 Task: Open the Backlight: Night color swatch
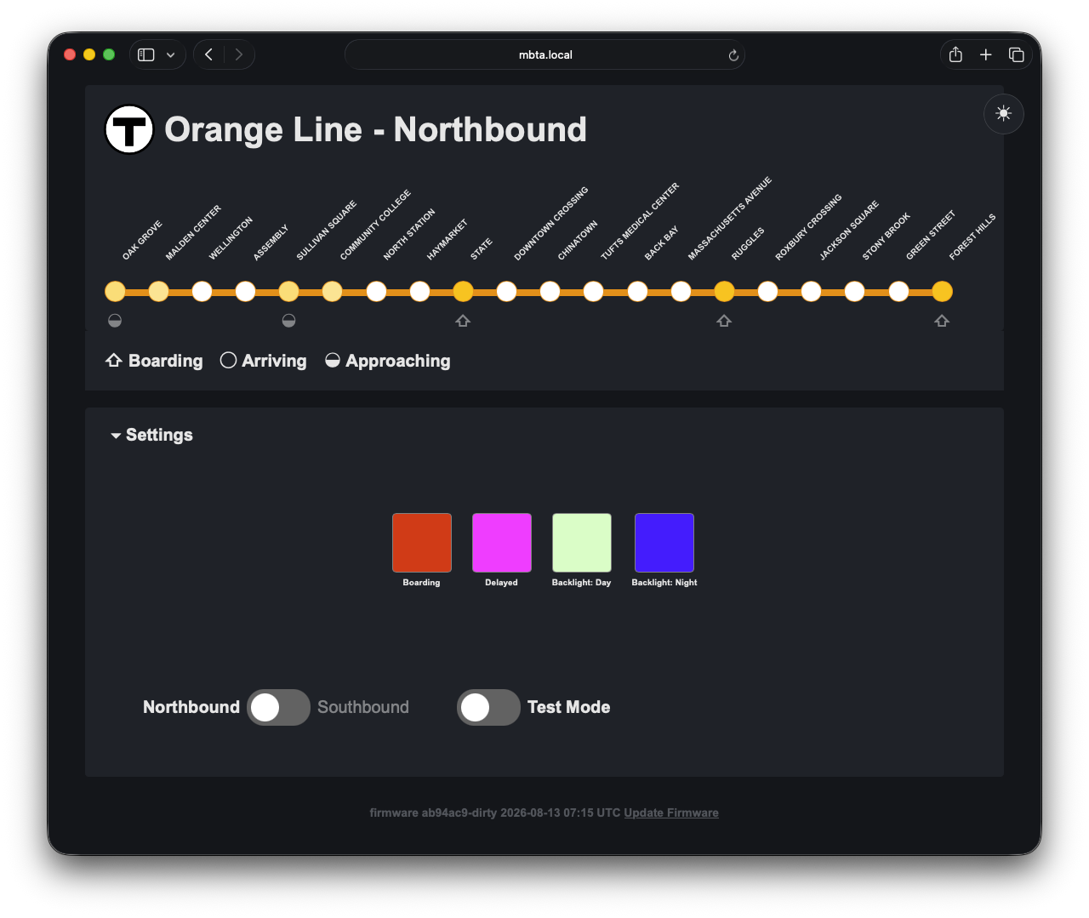click(x=664, y=543)
